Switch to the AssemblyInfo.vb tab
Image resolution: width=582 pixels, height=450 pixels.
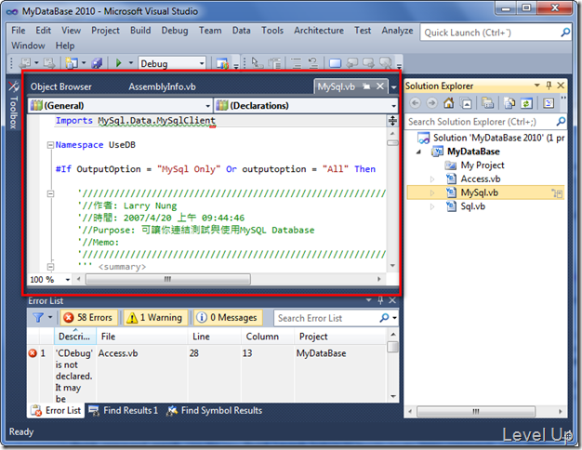[162, 86]
